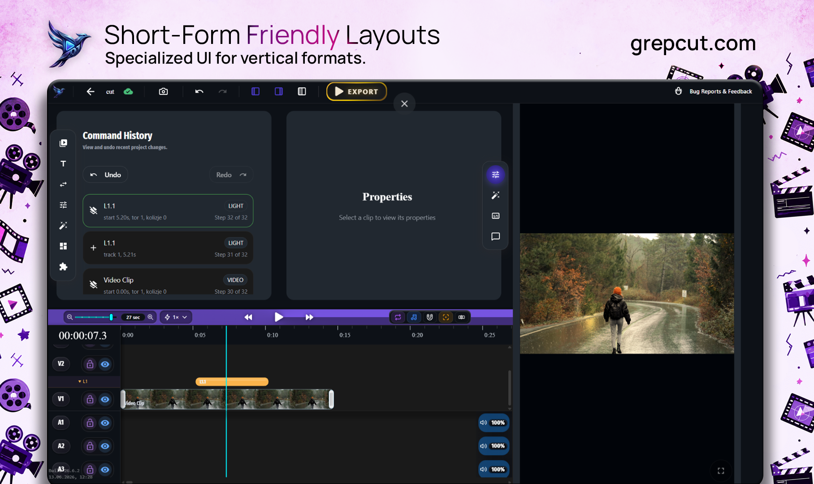Lock the A2 track
This screenshot has width=814, height=484.
click(x=90, y=446)
